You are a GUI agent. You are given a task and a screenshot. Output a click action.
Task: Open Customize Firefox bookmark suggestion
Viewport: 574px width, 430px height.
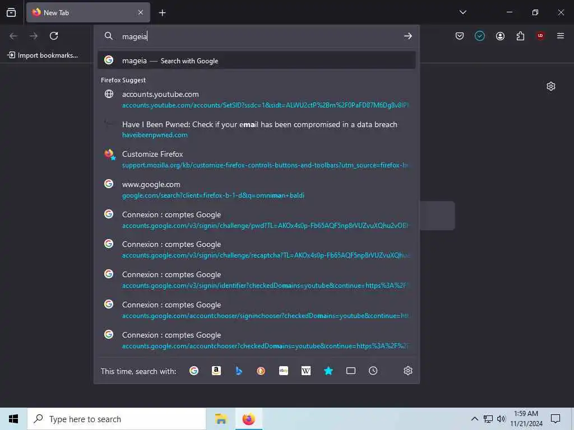pyautogui.click(x=256, y=160)
